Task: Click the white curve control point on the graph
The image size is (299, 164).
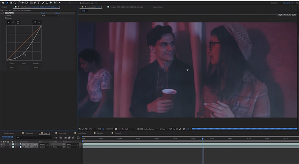Action: click(24, 53)
